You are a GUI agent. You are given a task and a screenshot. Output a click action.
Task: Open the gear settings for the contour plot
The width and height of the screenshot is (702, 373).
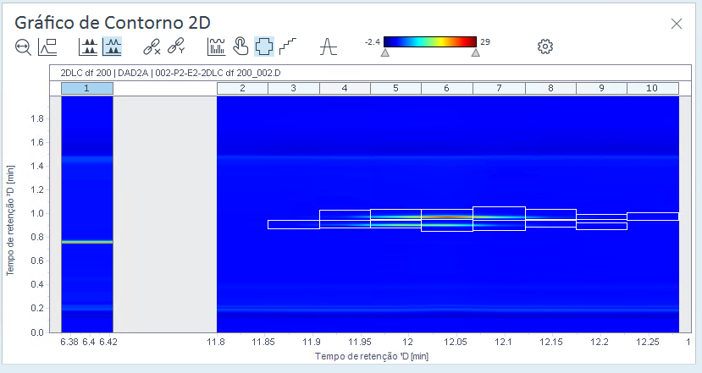[x=544, y=47]
